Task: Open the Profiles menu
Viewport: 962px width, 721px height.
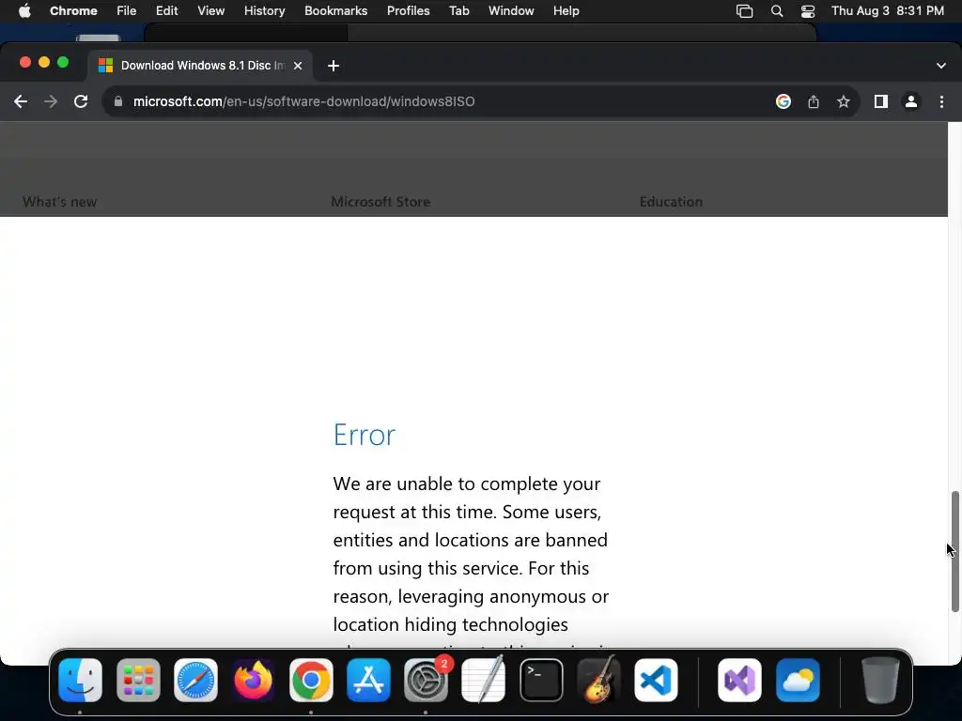Action: tap(408, 10)
